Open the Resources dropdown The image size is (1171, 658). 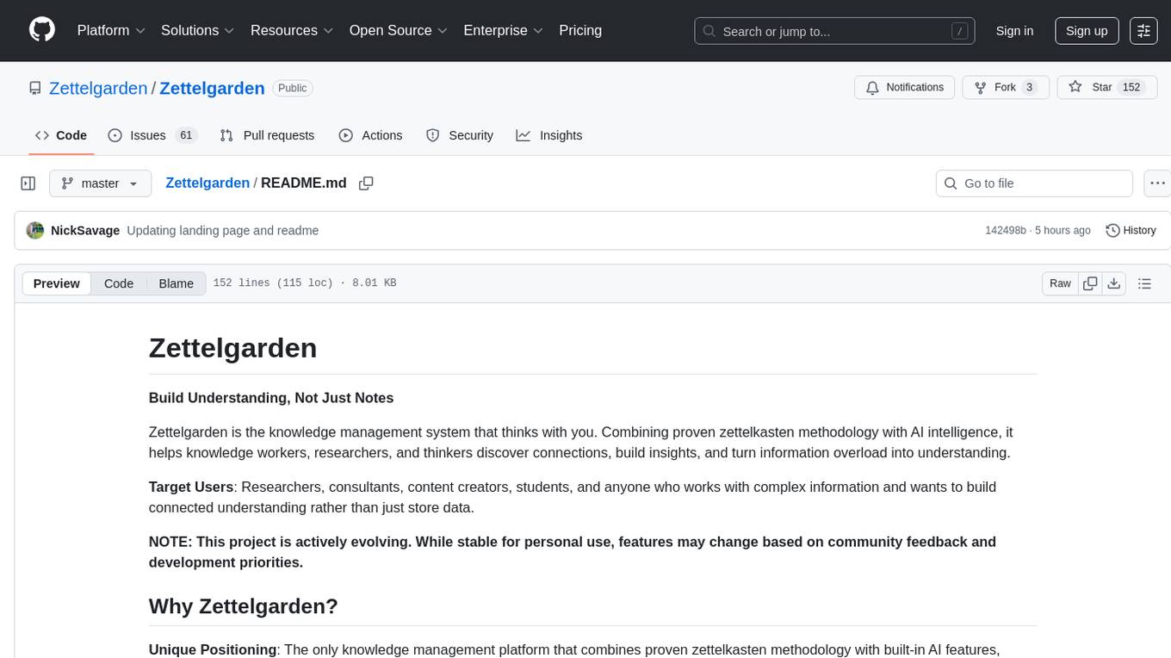292,30
